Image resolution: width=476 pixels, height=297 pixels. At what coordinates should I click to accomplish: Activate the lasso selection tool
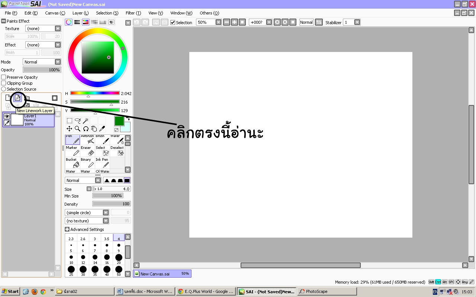pyautogui.click(x=78, y=120)
